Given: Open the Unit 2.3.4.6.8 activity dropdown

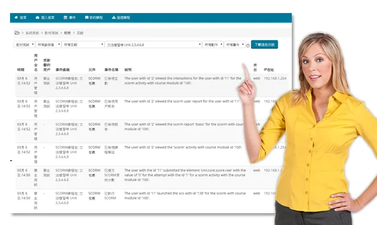Looking at the screenshot, I should point(153,44).
